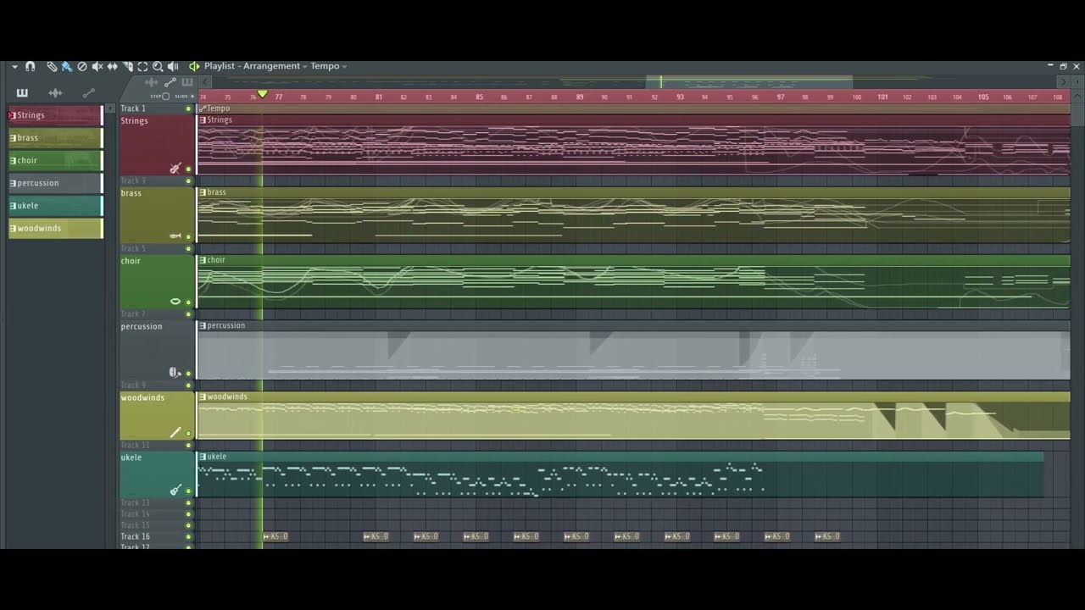The width and height of the screenshot is (1085, 610).
Task: Show audio clips in picker panel
Action: 55,93
